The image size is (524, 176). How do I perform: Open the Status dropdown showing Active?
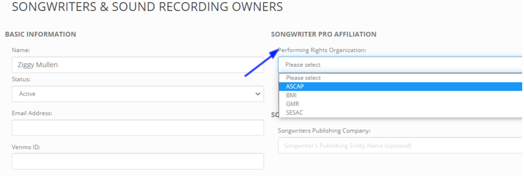(x=138, y=94)
